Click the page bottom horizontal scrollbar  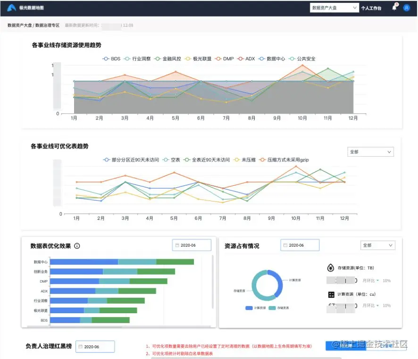[246, 358]
